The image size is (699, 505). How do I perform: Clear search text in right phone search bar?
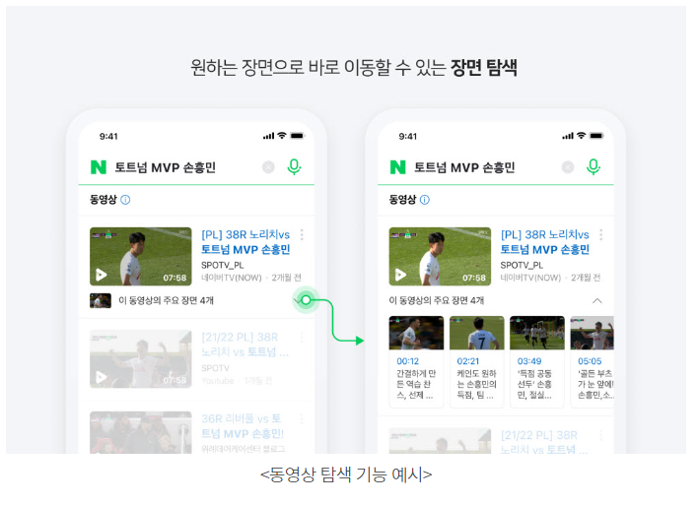click(x=568, y=167)
